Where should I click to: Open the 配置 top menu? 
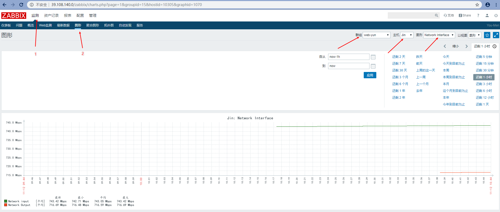(x=80, y=15)
